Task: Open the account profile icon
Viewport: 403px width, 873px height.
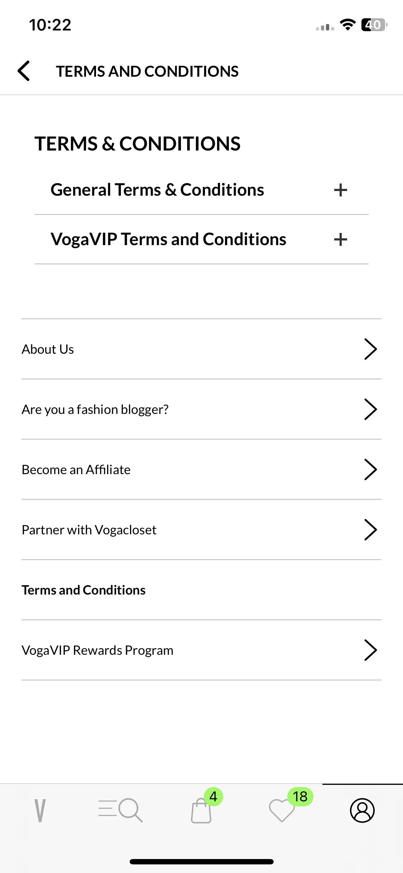Action: (363, 810)
